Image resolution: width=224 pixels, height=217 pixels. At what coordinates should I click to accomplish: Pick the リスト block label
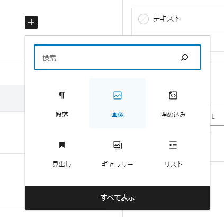[173, 165]
